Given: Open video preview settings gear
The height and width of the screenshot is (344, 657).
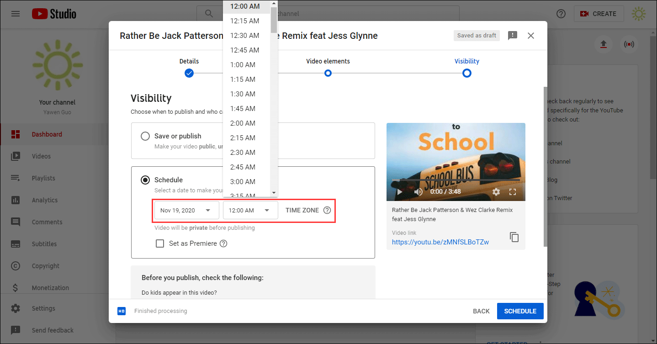Looking at the screenshot, I should [x=496, y=192].
